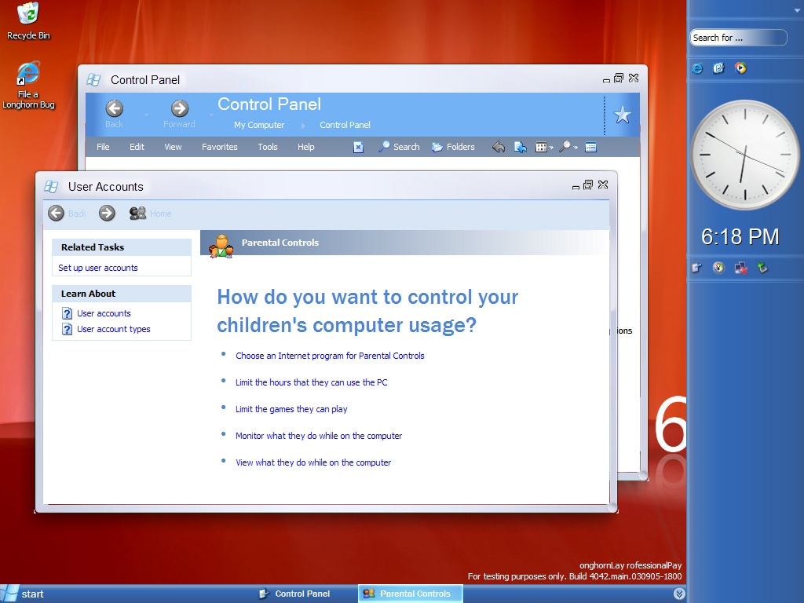Open the sidebar options arrow at top

(x=796, y=10)
